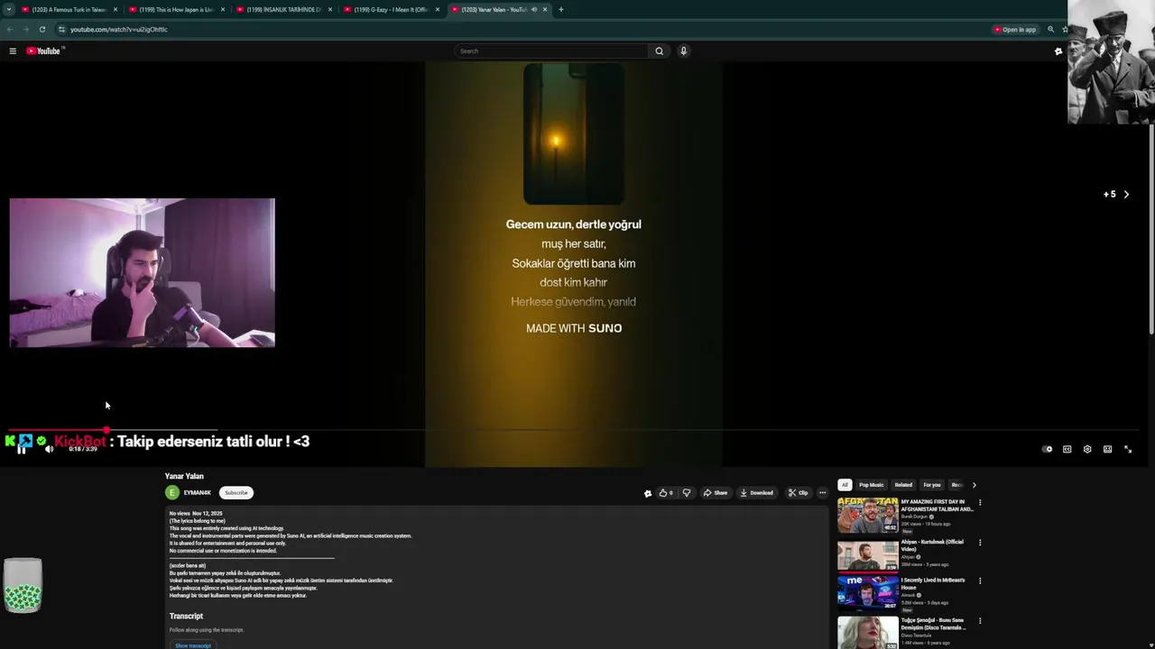This screenshot has width=1155, height=649.
Task: Open options menu for Tuğçe Şenoğul video
Action: tap(980, 621)
